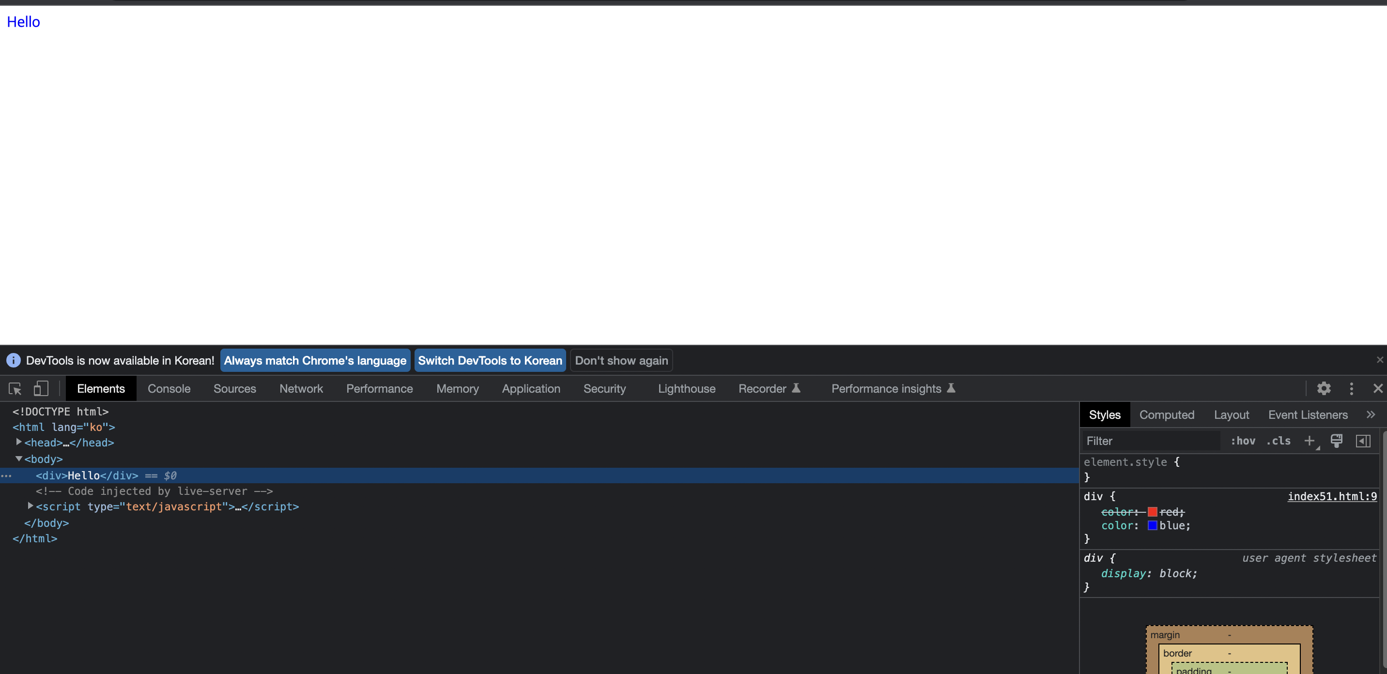Click the red color swatch
The image size is (1387, 674).
tap(1152, 511)
